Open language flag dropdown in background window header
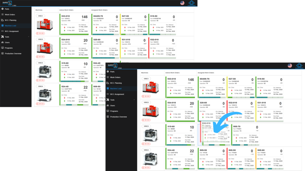The width and height of the screenshot is (305, 171). [x=182, y=3]
